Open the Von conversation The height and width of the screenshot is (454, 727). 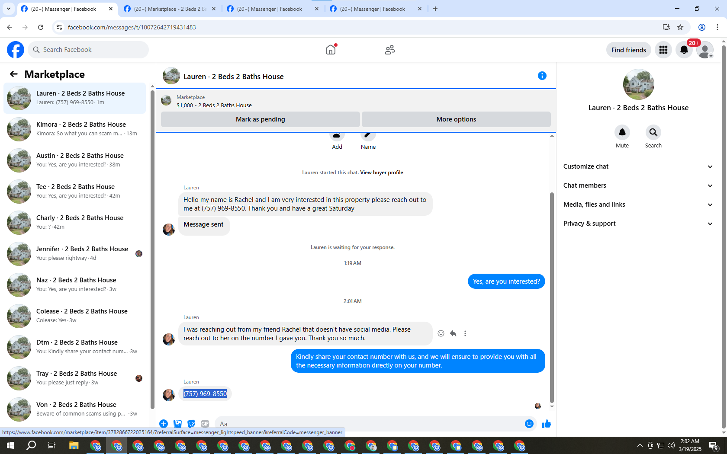coord(75,409)
